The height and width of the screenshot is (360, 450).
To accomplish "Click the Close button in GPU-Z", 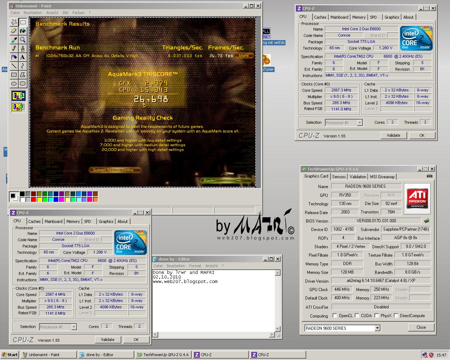I will (421, 327).
